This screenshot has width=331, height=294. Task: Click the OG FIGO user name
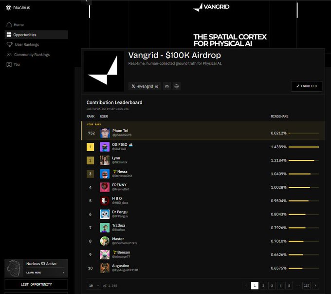(120, 144)
